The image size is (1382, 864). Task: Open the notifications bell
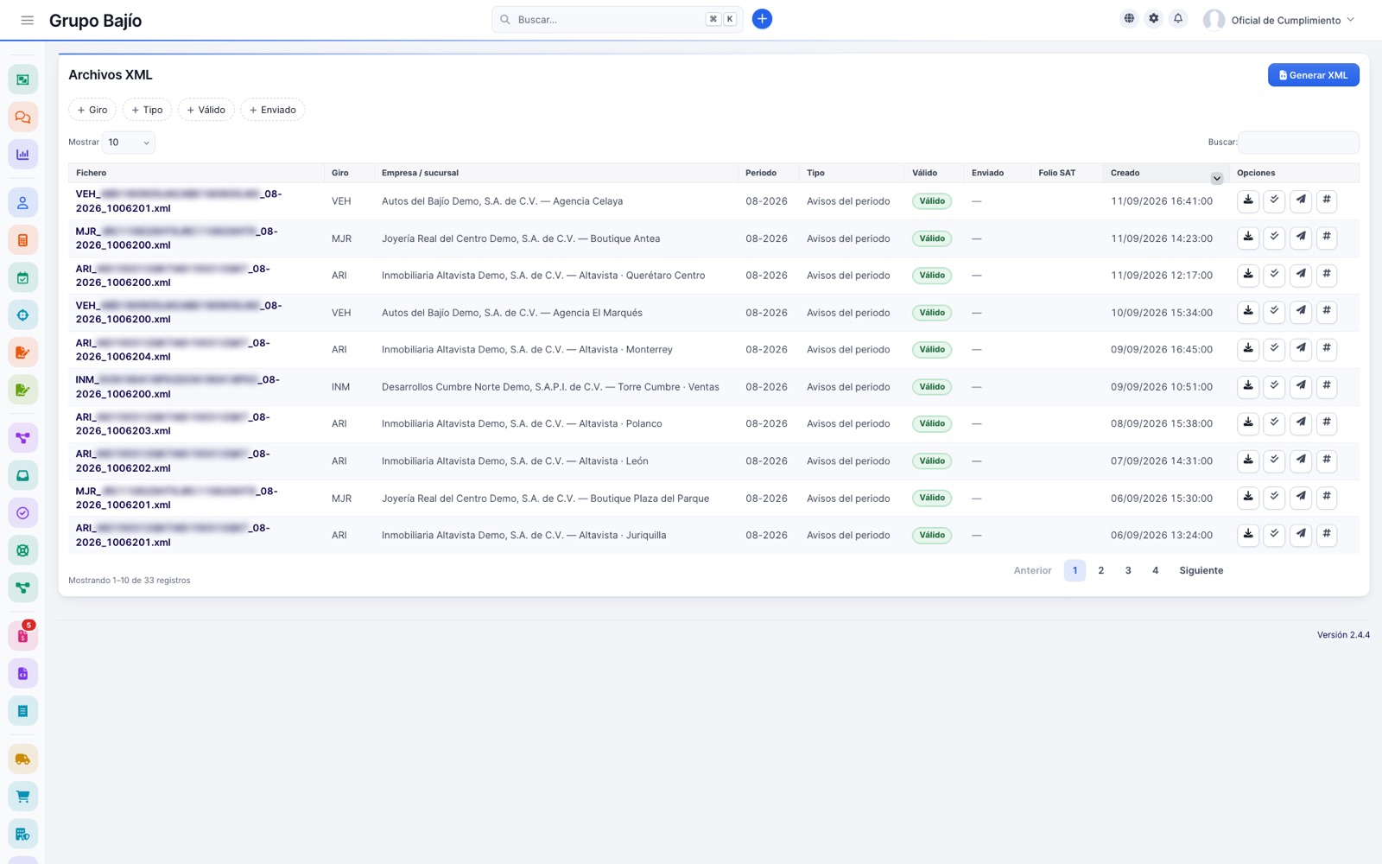(1178, 18)
